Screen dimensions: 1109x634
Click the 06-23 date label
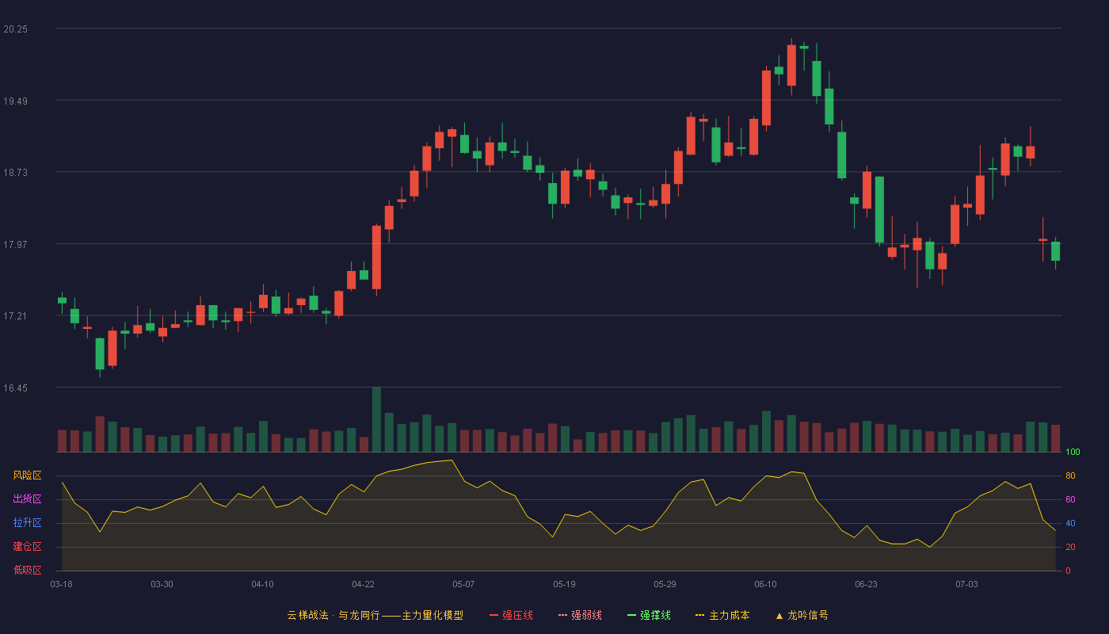coord(866,584)
